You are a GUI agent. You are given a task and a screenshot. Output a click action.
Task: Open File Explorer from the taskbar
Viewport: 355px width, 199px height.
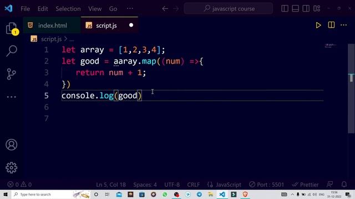211,194
